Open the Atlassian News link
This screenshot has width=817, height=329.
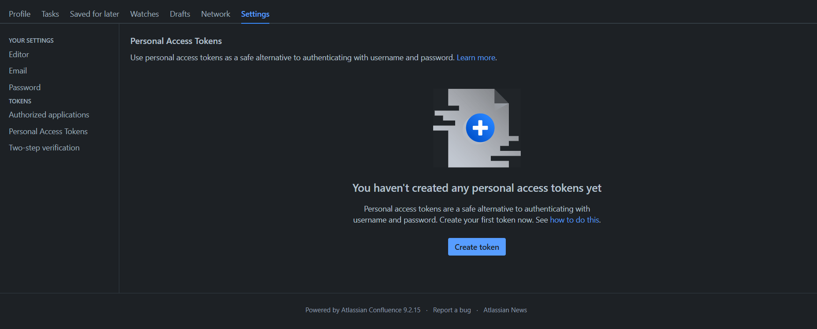click(505, 310)
